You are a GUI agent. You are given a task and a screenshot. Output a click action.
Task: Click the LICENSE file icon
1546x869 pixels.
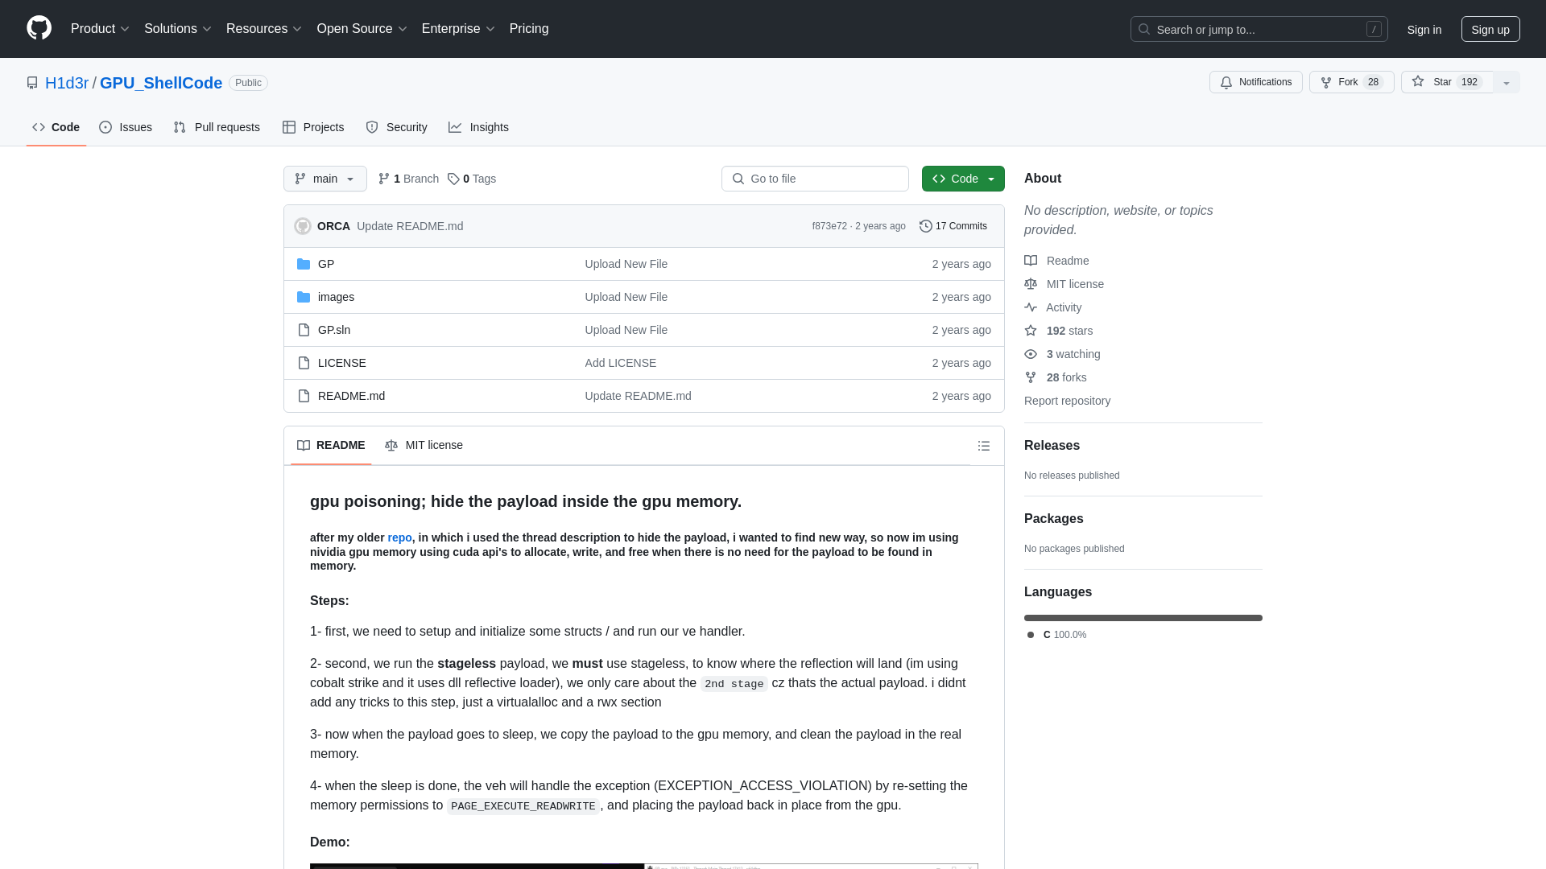304,363
